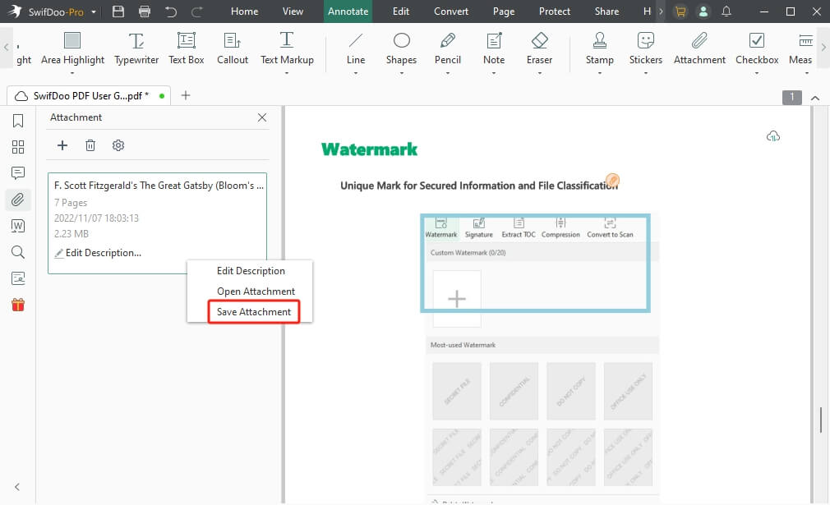Click the page number 1 indicator
The image size is (830, 505).
(792, 97)
